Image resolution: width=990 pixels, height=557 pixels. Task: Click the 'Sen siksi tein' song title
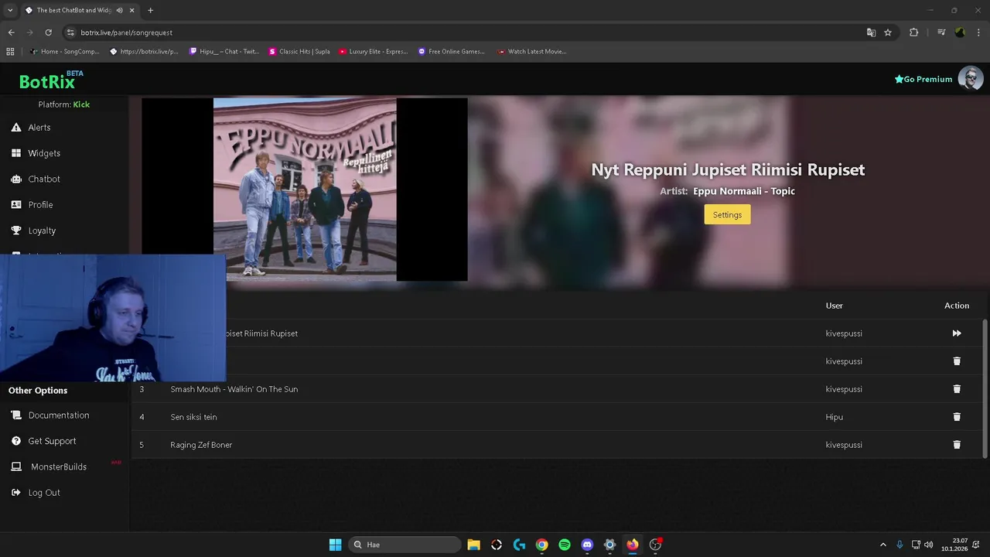[x=193, y=417]
